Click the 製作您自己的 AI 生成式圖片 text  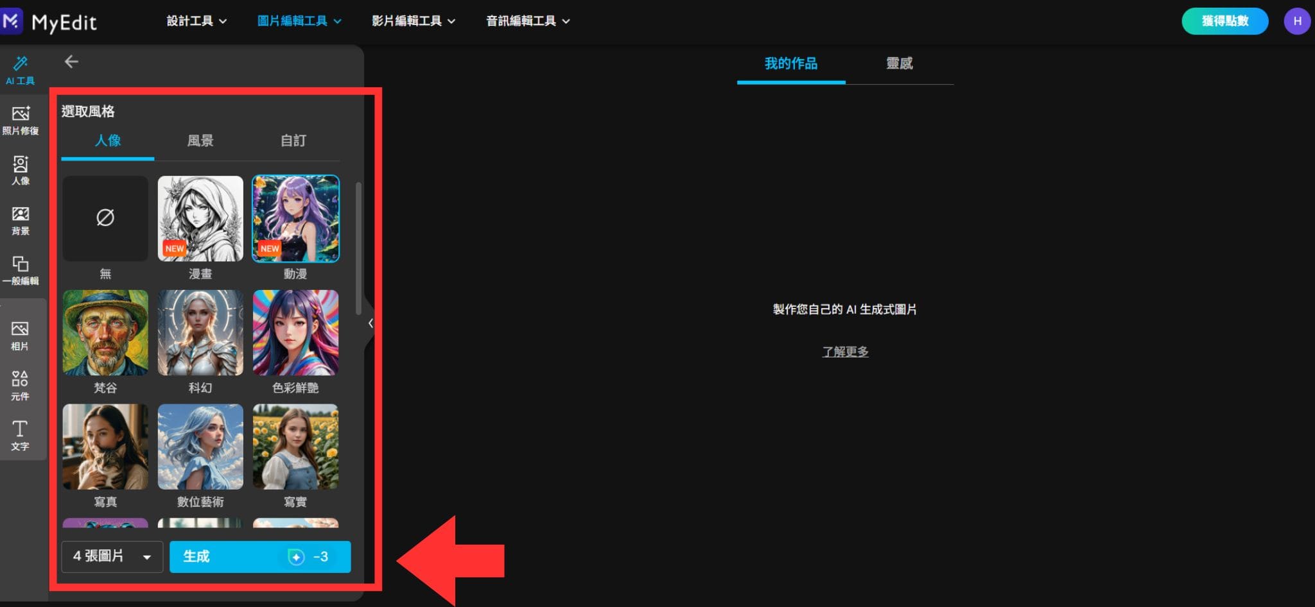pos(845,309)
